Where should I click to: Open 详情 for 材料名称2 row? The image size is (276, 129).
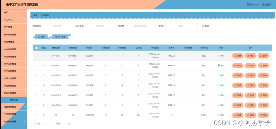tap(238, 65)
